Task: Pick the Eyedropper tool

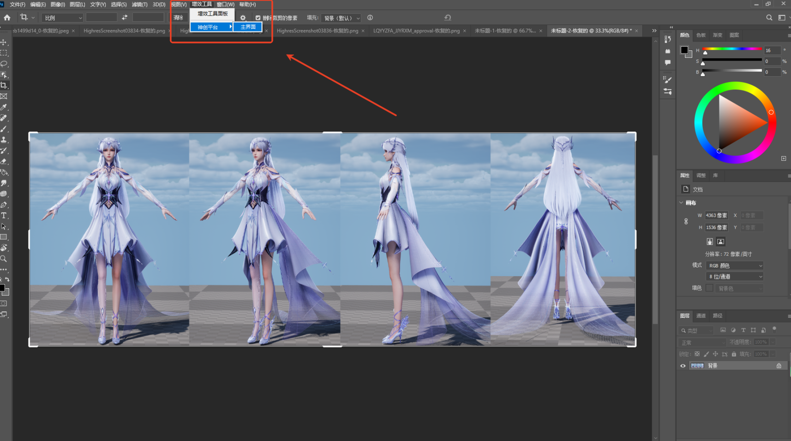Action: click(x=4, y=107)
